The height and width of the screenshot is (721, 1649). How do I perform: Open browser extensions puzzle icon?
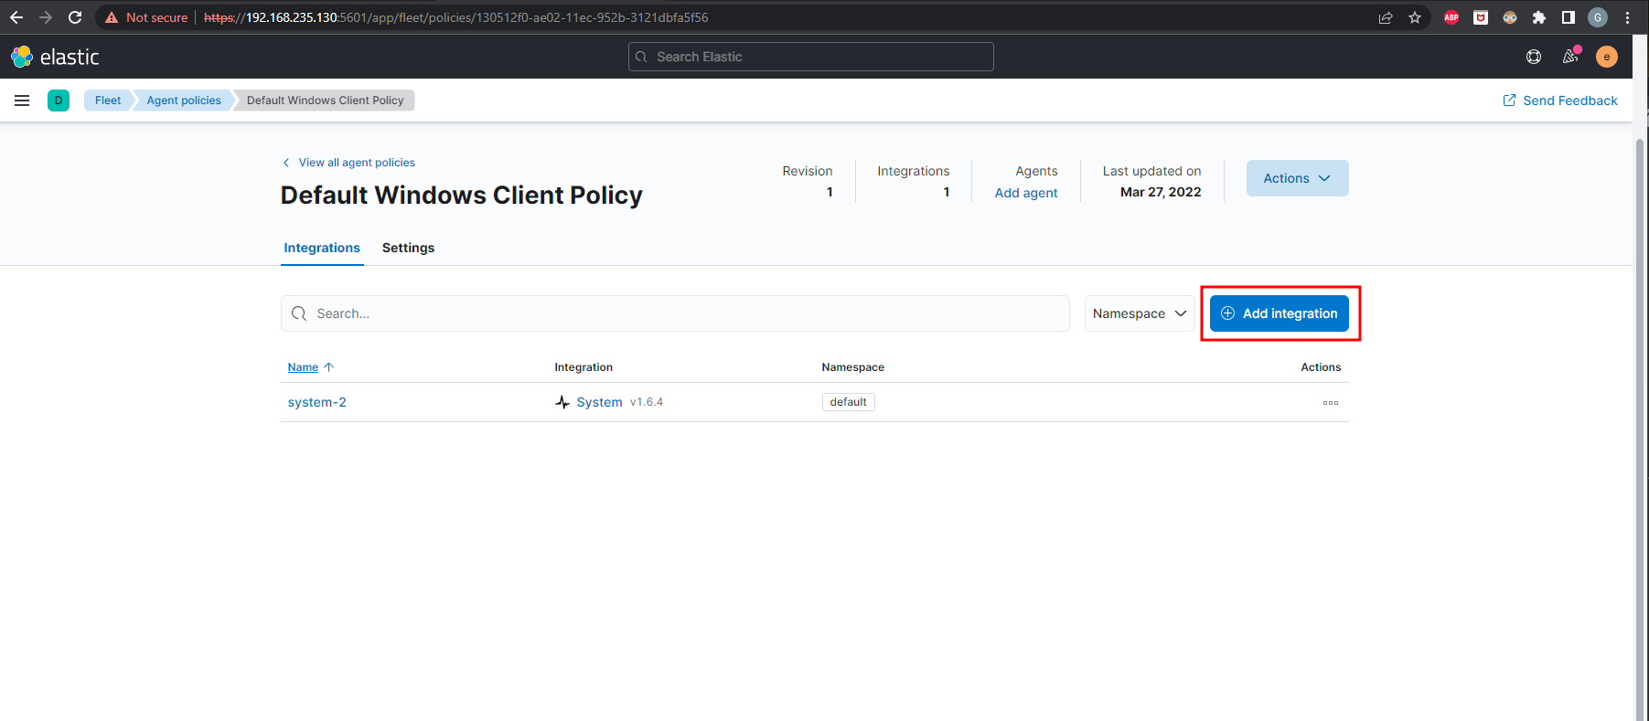(x=1539, y=17)
